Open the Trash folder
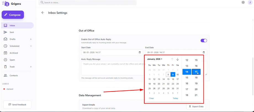Image resolution: width=254 pixels, height=112 pixels. tap(17, 67)
